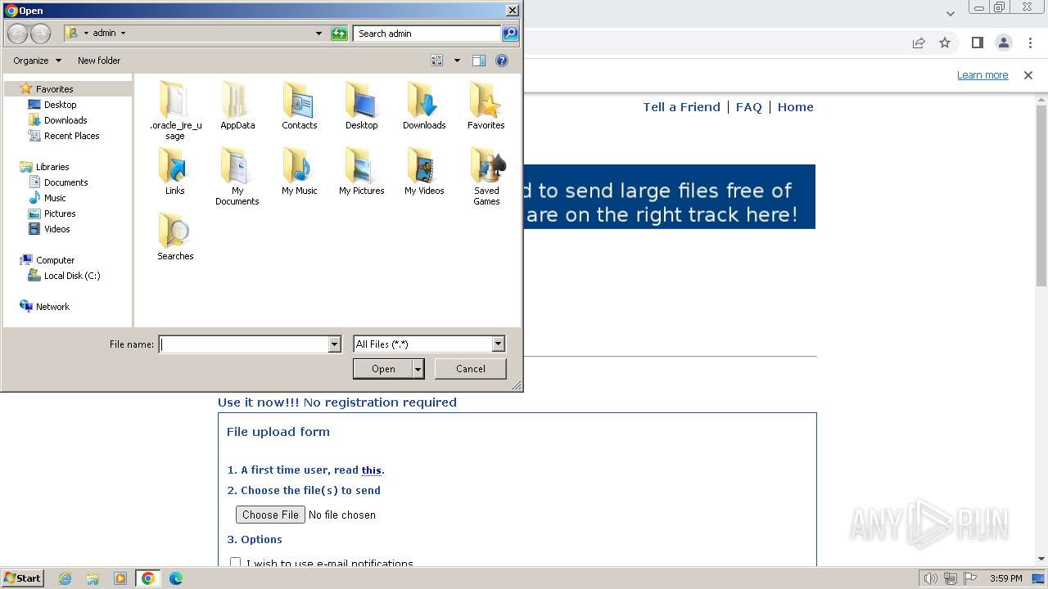Viewport: 1048px width, 589px height.
Task: Click the search magnifier icon in the dialog
Action: click(510, 34)
